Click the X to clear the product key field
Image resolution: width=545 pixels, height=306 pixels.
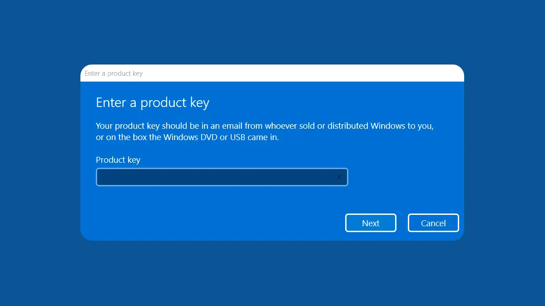tap(339, 177)
